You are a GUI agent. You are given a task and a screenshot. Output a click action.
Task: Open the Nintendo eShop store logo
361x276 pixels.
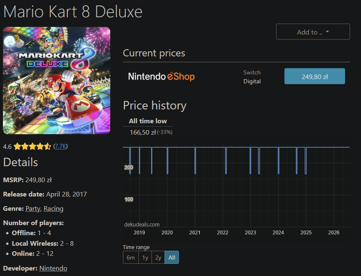[162, 77]
